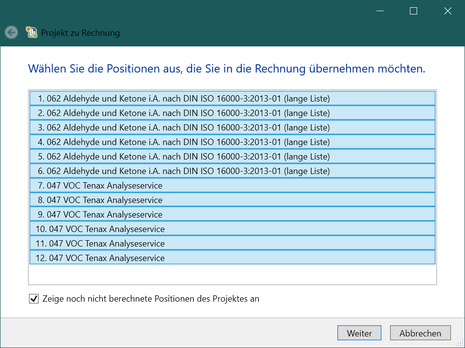
Task: Cancel the wizard with Abbrechen
Action: [420, 333]
